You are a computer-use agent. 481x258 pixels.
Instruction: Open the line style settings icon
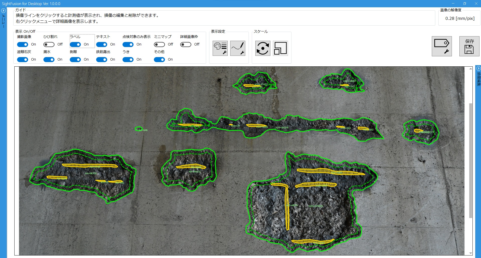pos(238,48)
